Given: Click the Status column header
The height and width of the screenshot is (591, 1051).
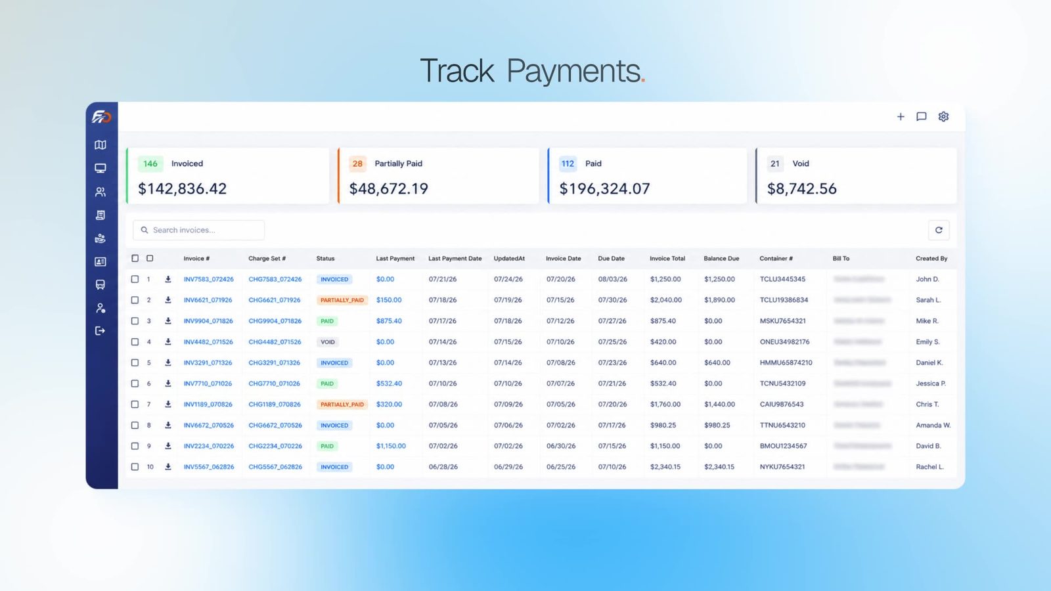Looking at the screenshot, I should 325,259.
